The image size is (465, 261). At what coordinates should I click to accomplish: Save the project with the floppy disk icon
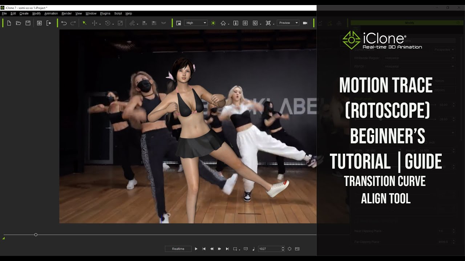coord(28,23)
